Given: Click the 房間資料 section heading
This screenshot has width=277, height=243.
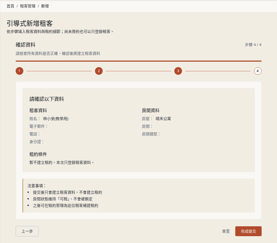Looking at the screenshot, I should click(x=150, y=111).
